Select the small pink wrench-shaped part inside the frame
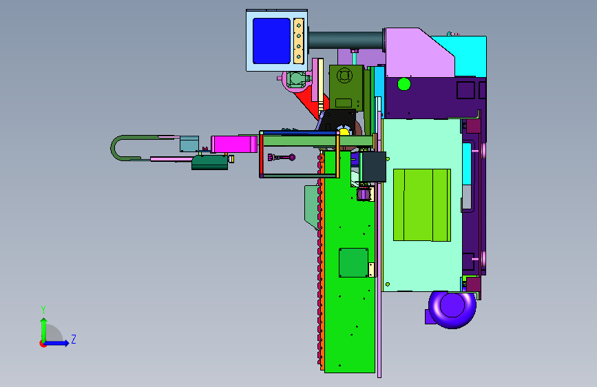 [x=282, y=157]
